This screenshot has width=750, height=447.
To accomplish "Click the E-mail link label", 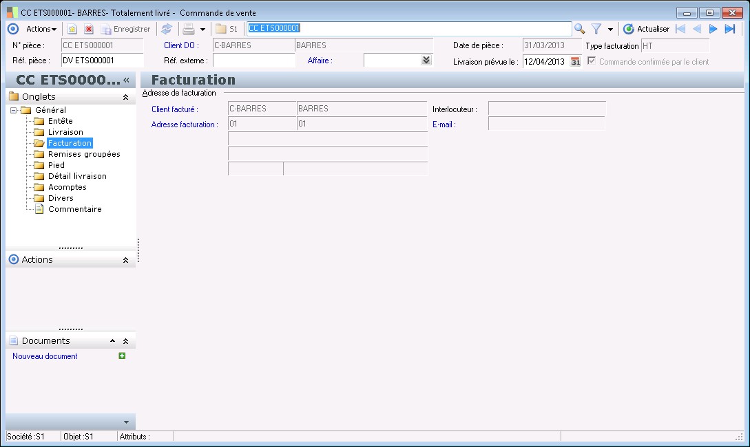I will [x=444, y=124].
